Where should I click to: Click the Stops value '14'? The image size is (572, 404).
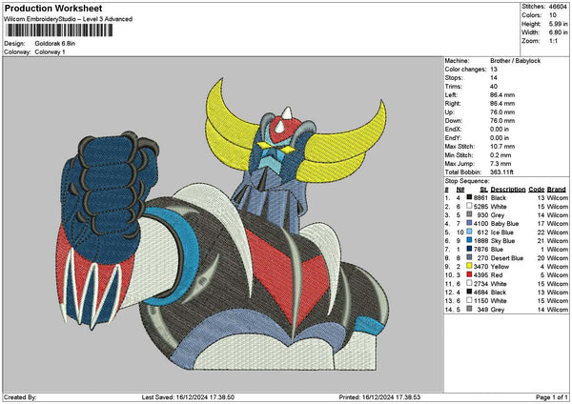[494, 78]
